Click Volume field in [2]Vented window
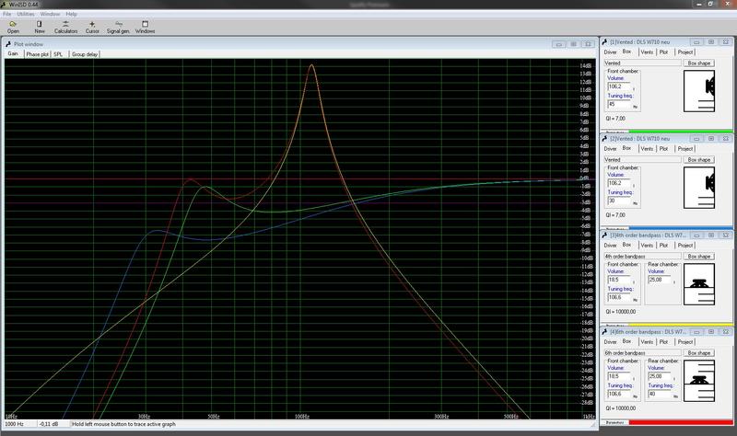 point(619,183)
